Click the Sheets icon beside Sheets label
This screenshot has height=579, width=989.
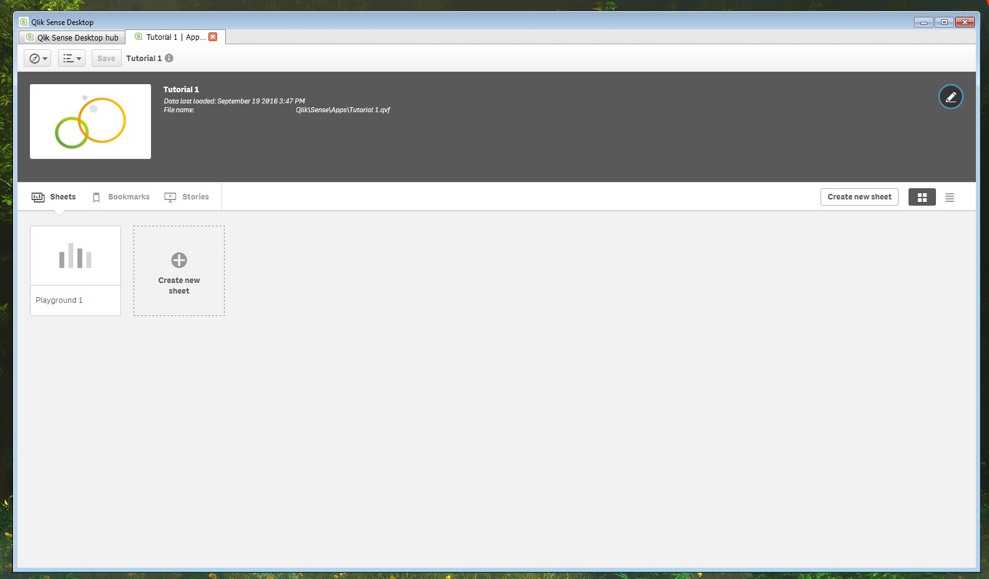[38, 197]
